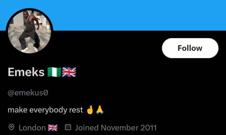Click the UK flag next to Emeks
The width and height of the screenshot is (226, 135).
69,72
